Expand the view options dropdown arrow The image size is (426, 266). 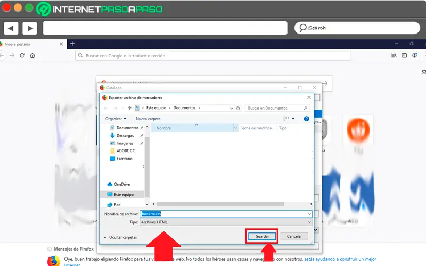click(x=293, y=119)
